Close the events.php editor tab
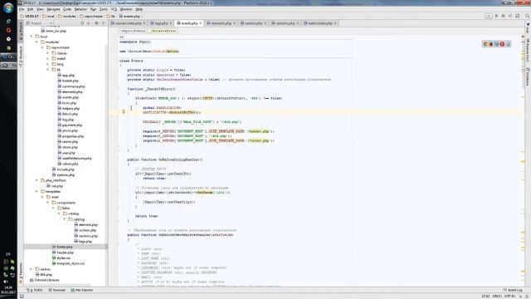 (201, 23)
